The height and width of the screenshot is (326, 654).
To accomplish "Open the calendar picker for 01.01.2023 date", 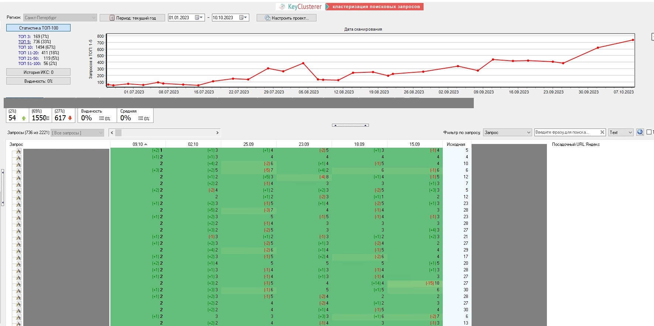I will [x=199, y=18].
